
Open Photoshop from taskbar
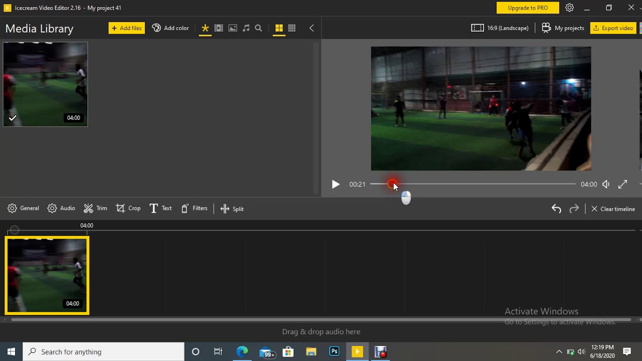[334, 351]
